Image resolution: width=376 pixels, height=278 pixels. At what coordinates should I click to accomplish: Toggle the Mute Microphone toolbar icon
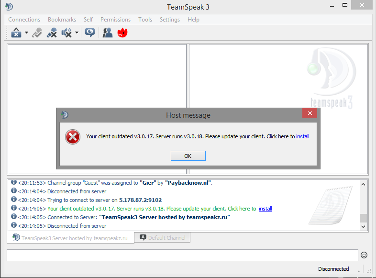coord(52,33)
